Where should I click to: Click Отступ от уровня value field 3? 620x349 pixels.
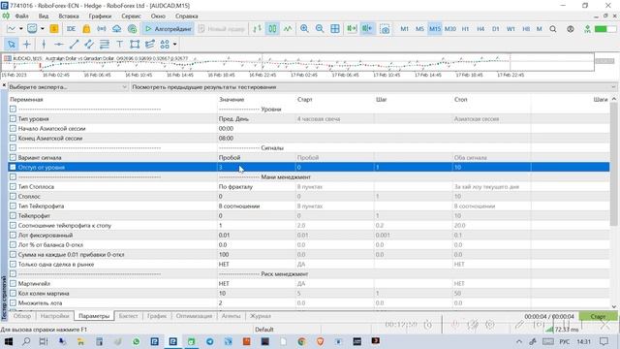click(256, 168)
